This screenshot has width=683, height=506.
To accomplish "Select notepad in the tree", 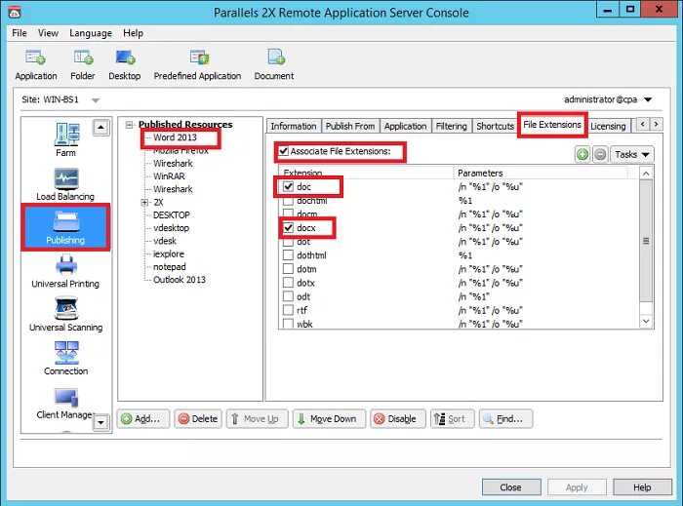I will point(170,267).
